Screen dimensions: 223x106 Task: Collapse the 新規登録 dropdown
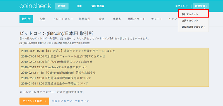pos(201,6)
